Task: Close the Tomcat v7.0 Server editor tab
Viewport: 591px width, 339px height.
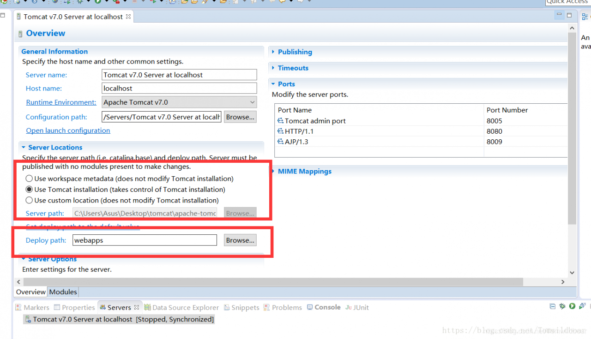Action: (128, 17)
